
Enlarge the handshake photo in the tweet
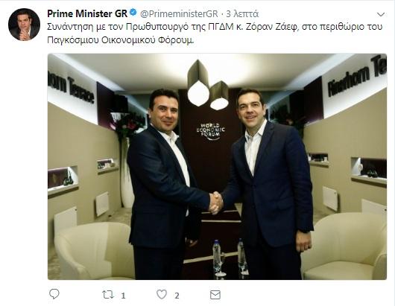pos(217,167)
